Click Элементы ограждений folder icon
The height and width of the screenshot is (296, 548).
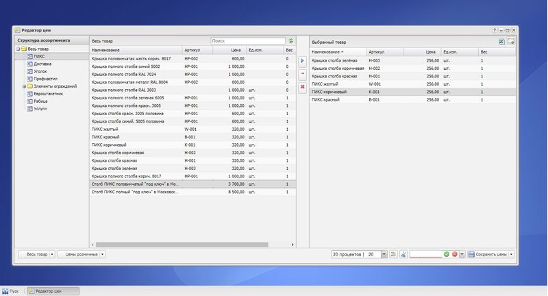(x=30, y=86)
